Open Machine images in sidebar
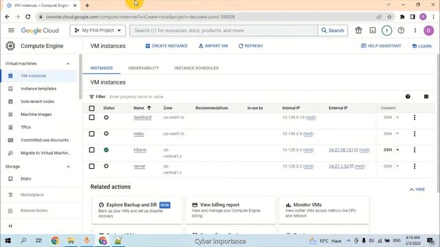The image size is (440, 247). point(36,115)
